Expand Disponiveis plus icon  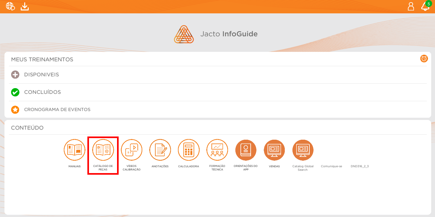[15, 75]
